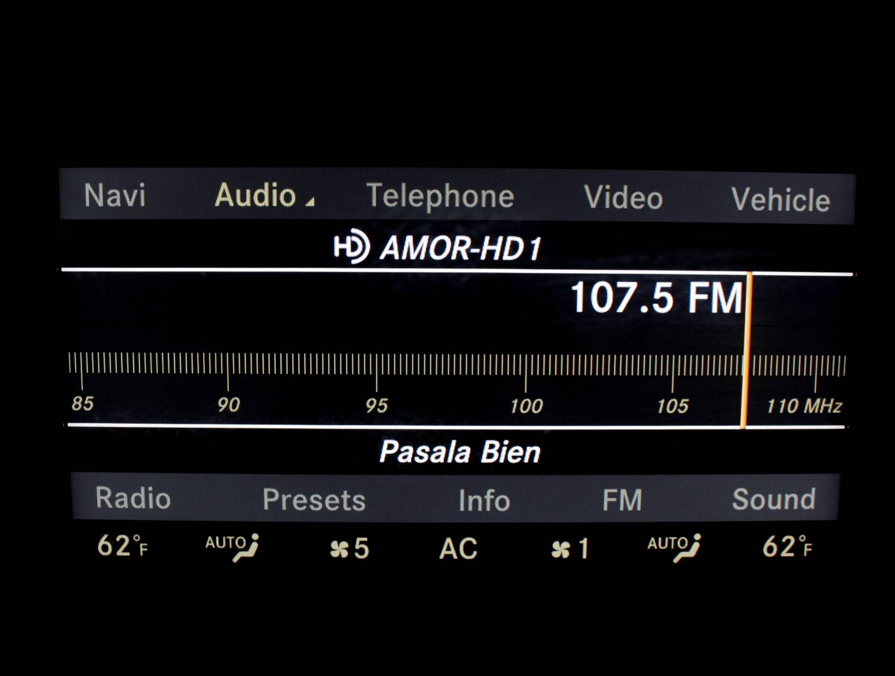The height and width of the screenshot is (676, 895).
Task: Select the Radio option
Action: click(133, 498)
